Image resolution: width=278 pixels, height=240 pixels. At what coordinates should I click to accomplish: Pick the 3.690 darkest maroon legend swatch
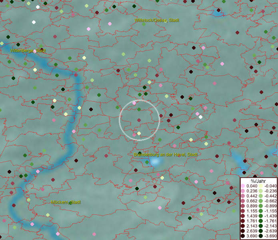[243, 236]
